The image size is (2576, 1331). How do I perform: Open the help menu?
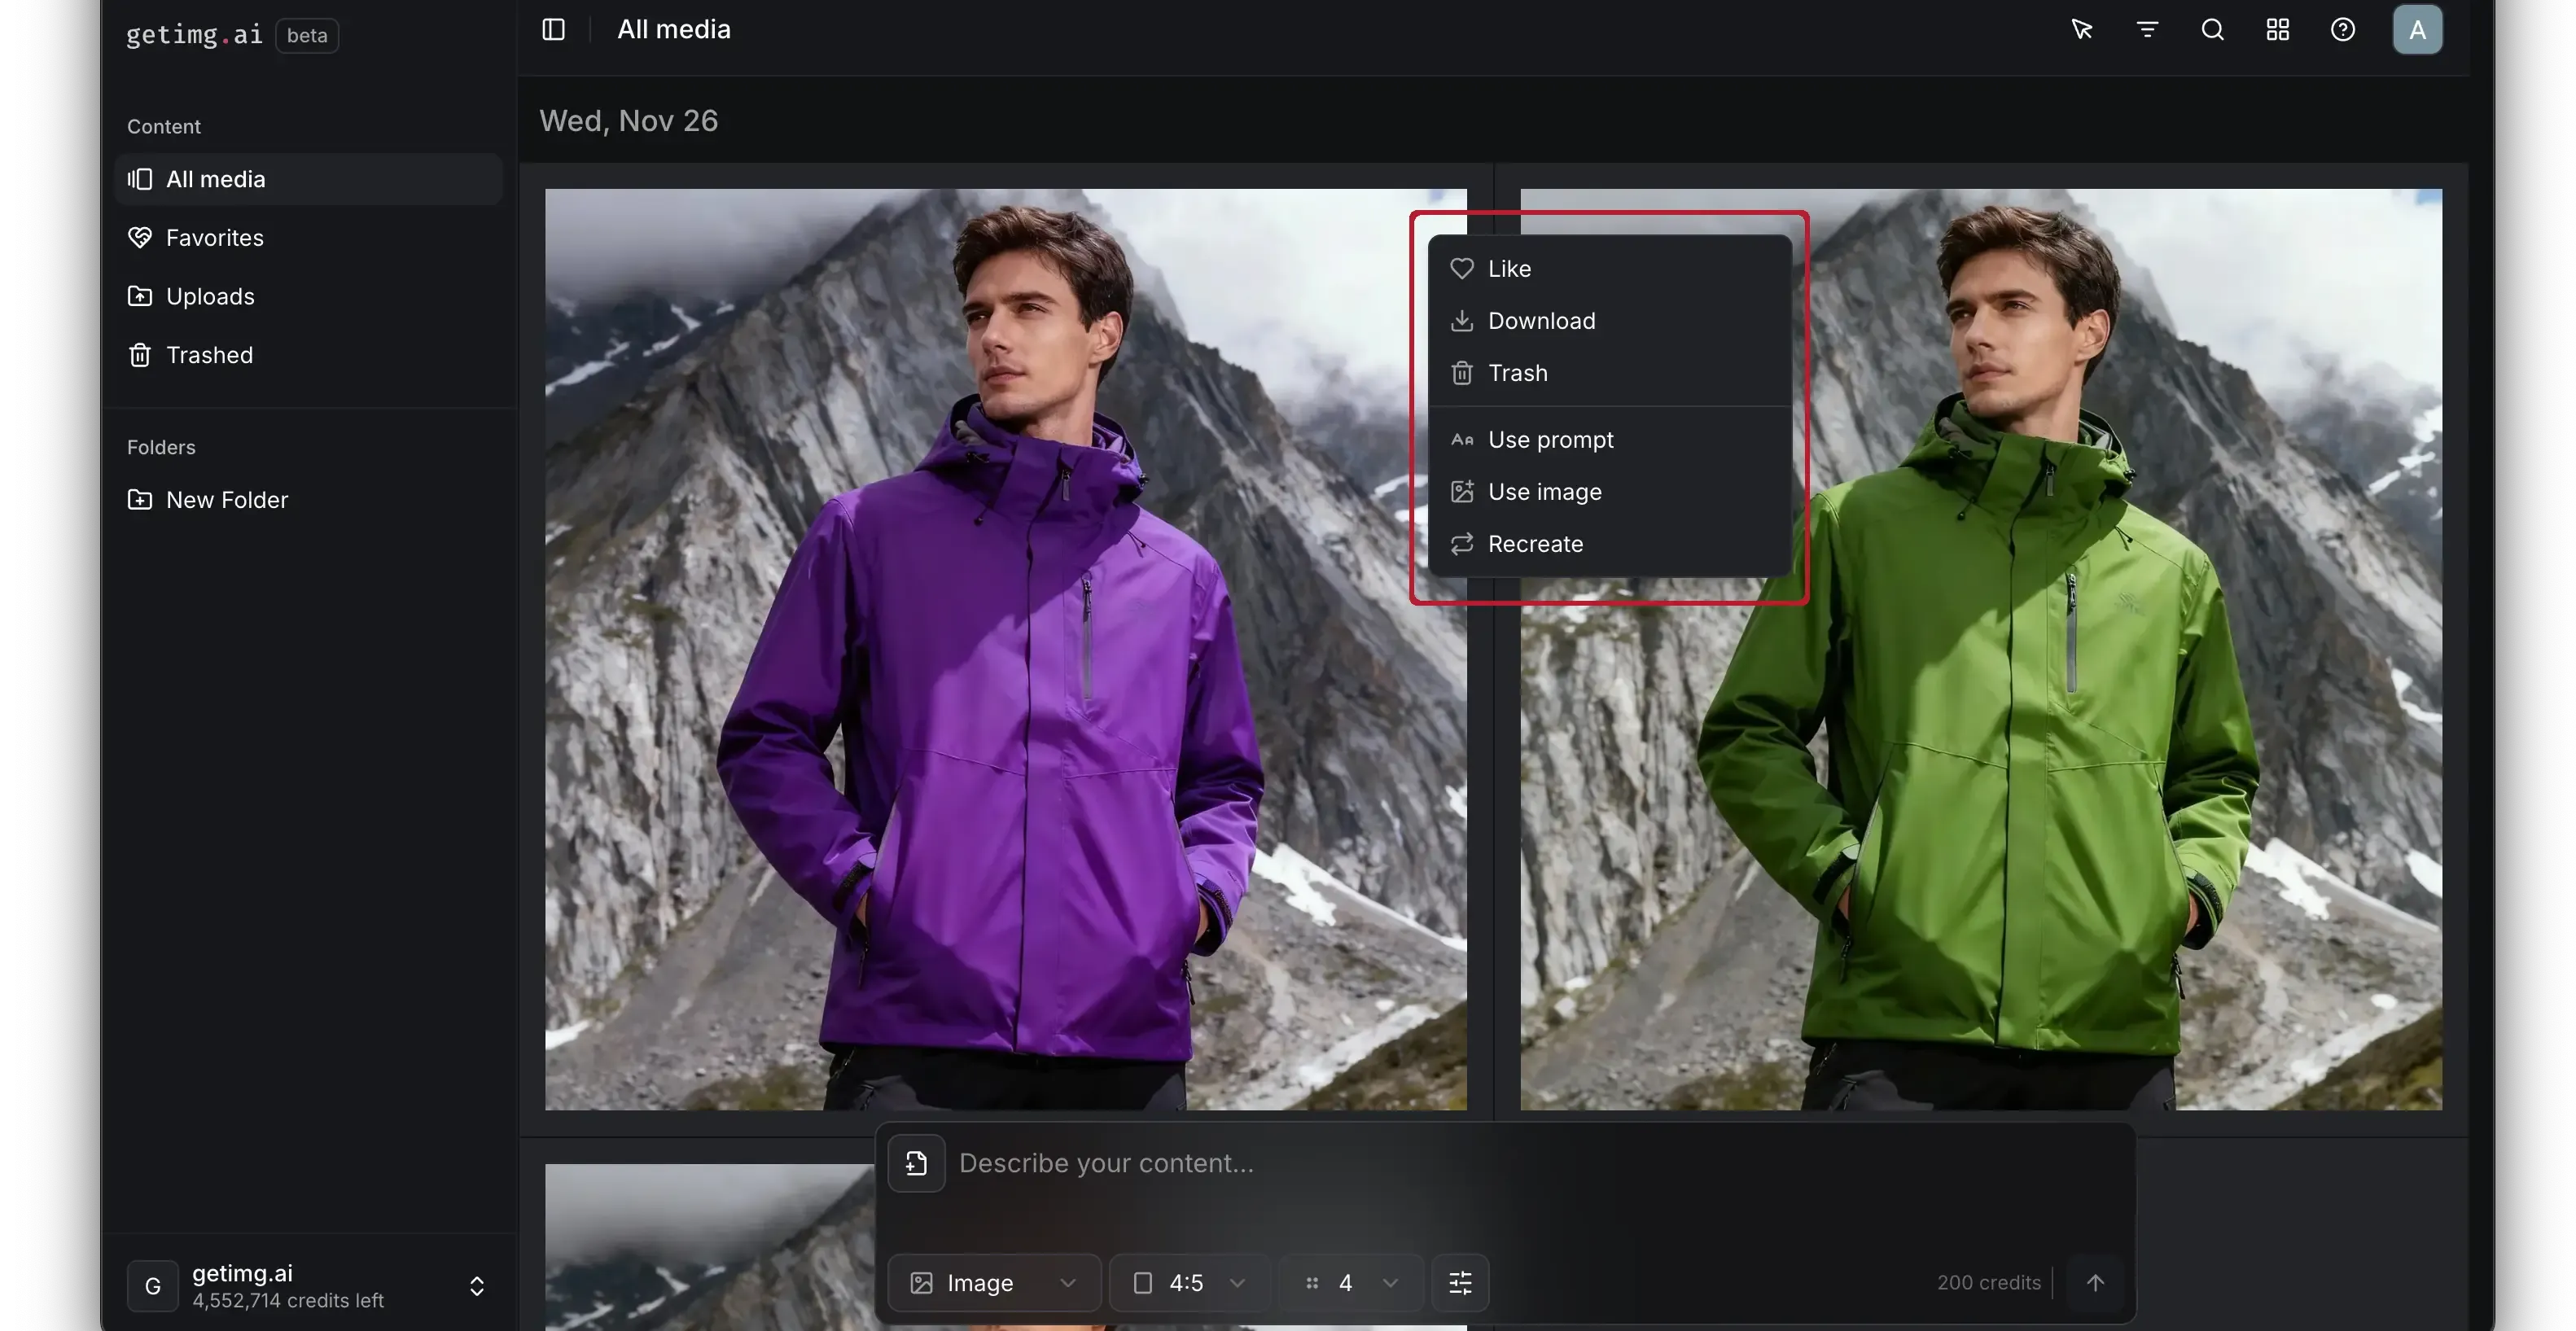tap(2344, 29)
